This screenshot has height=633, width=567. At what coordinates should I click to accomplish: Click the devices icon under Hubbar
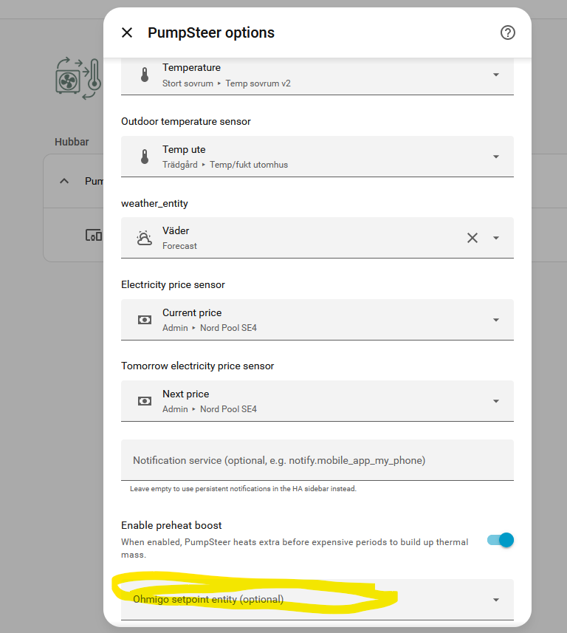click(93, 236)
